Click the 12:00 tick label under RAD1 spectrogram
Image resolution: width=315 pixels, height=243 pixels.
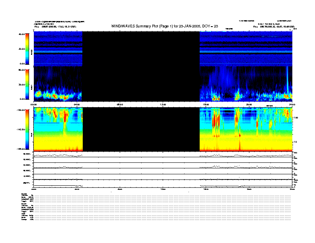tap(163, 104)
